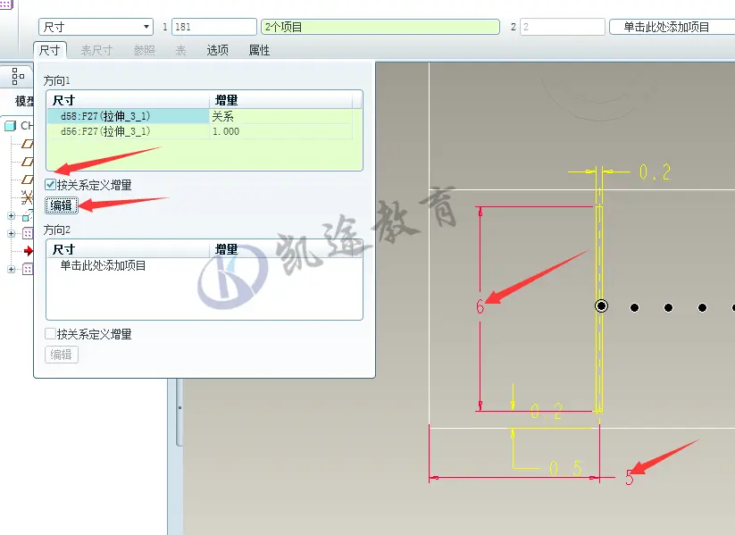Select the extrude feature icon in tree
735x535 pixels.
(28, 216)
